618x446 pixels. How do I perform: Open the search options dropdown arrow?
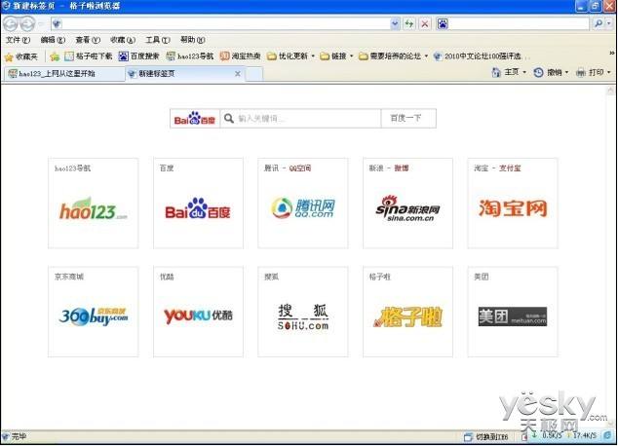click(609, 24)
